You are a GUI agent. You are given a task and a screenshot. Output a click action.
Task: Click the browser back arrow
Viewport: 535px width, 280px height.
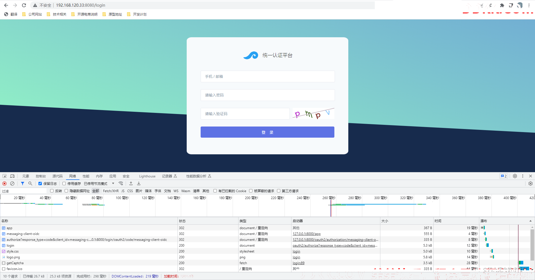pos(6,5)
